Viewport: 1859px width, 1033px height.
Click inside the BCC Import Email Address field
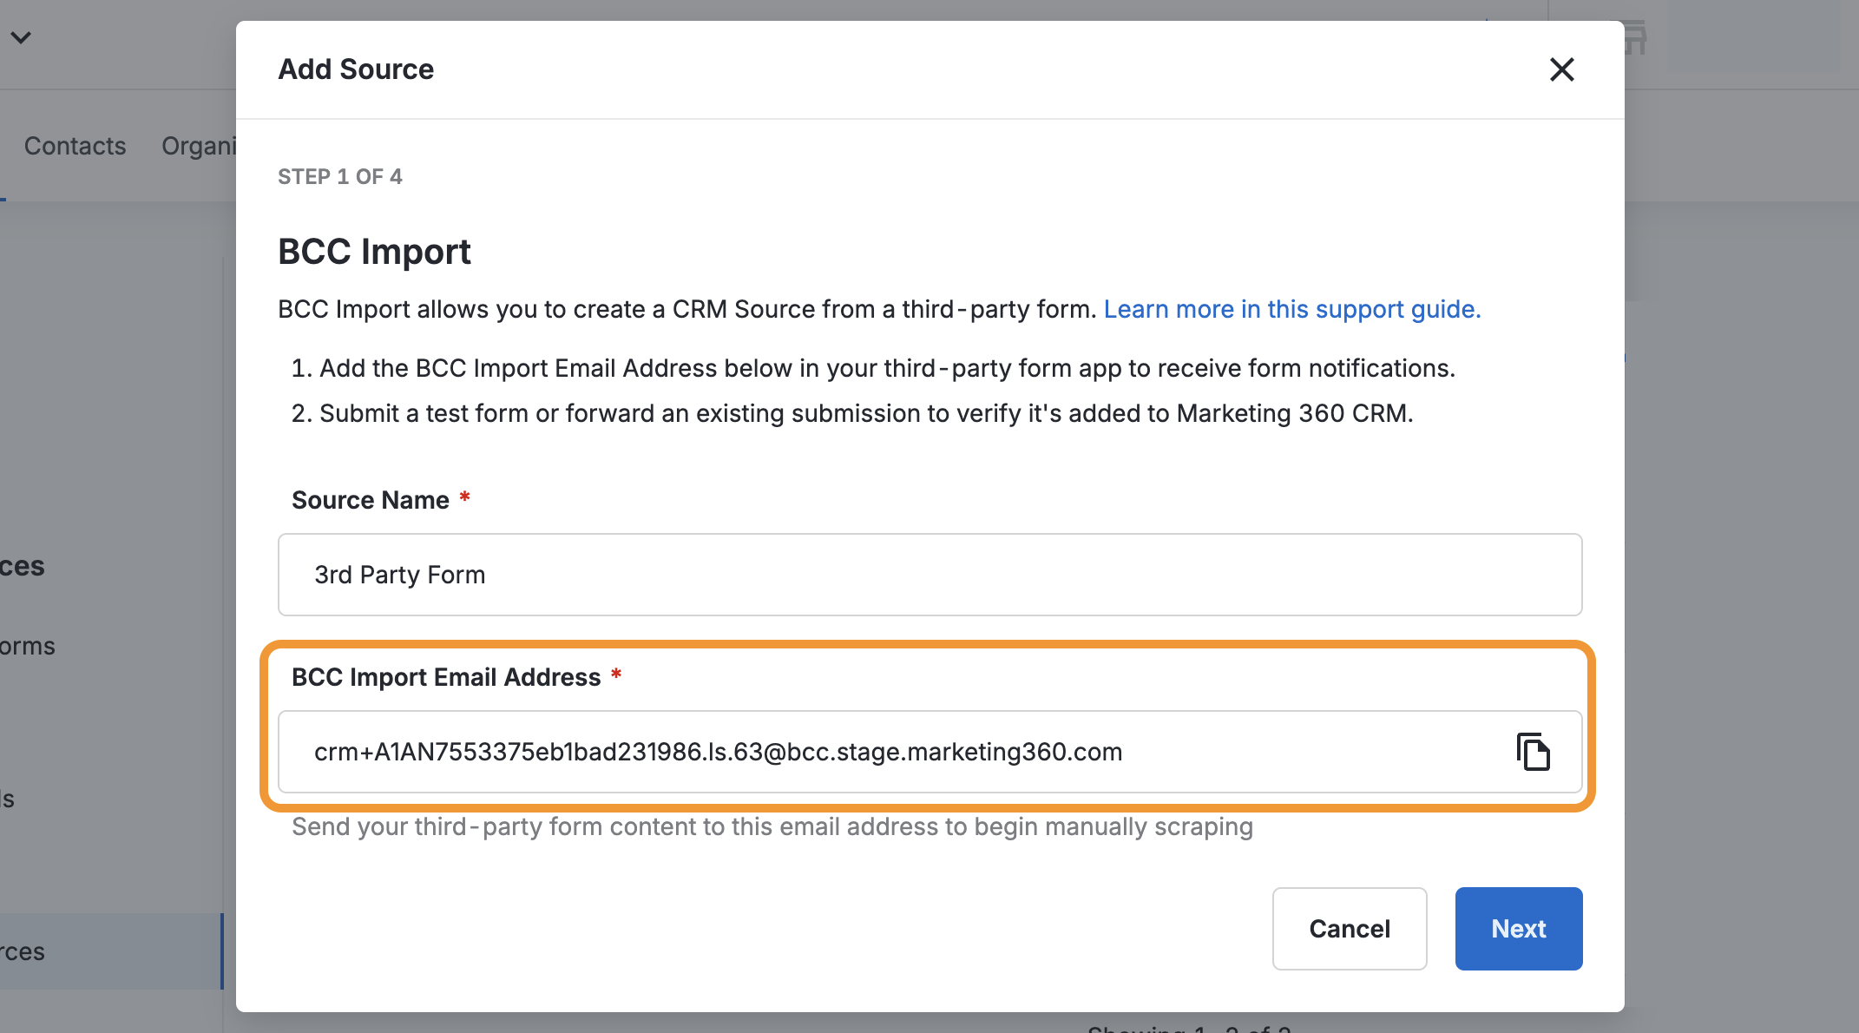[x=885, y=752]
